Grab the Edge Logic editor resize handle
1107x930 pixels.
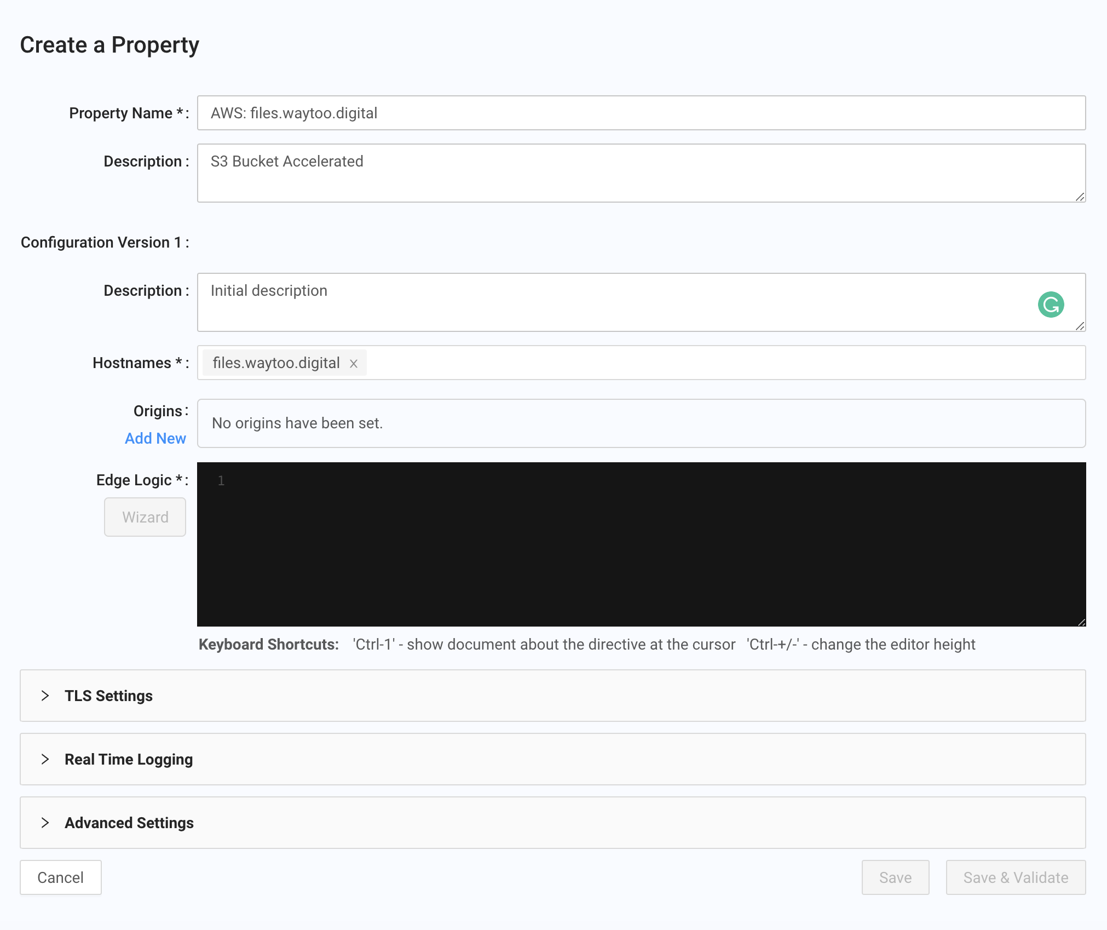coord(1081,622)
